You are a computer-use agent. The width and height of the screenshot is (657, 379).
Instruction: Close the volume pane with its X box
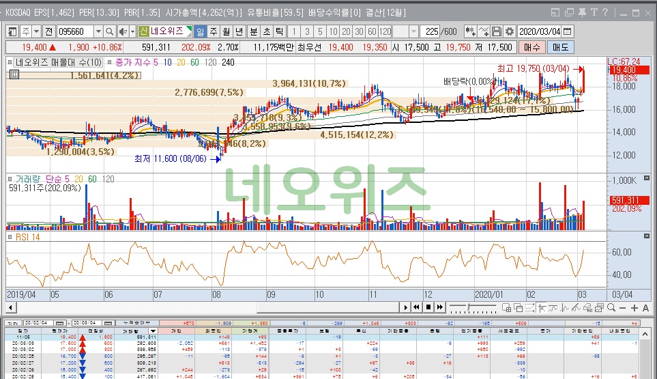click(x=647, y=178)
